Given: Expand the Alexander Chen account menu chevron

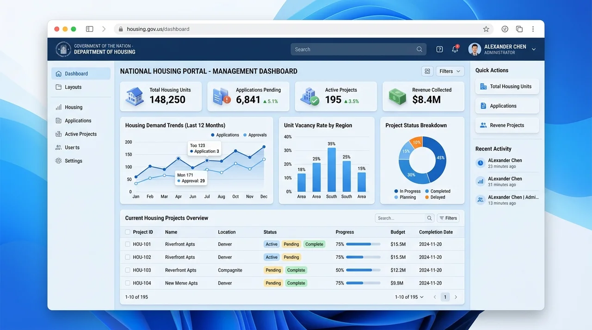Looking at the screenshot, I should [534, 49].
